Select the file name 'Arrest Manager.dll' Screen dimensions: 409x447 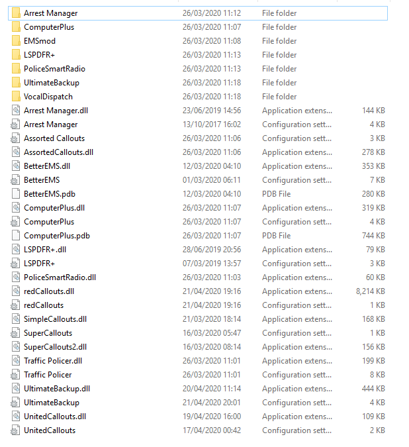point(56,111)
